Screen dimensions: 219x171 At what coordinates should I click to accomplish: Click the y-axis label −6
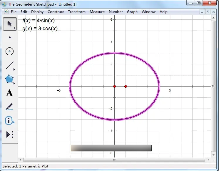(111, 153)
